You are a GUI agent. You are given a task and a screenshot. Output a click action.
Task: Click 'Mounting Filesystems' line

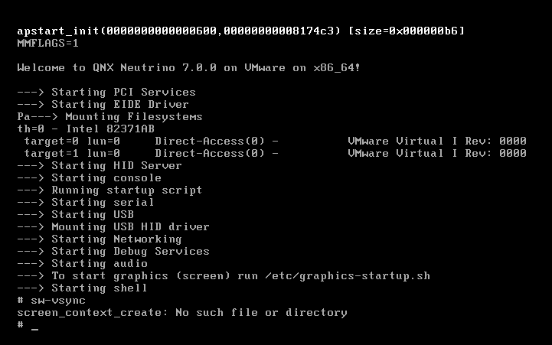coord(126,117)
